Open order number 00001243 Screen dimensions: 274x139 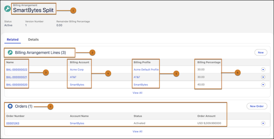point(13,123)
